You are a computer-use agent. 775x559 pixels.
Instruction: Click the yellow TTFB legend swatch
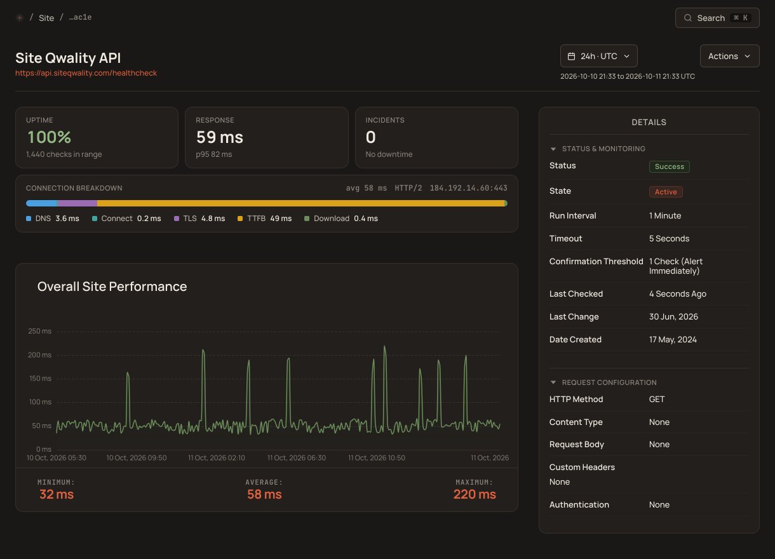(x=240, y=219)
